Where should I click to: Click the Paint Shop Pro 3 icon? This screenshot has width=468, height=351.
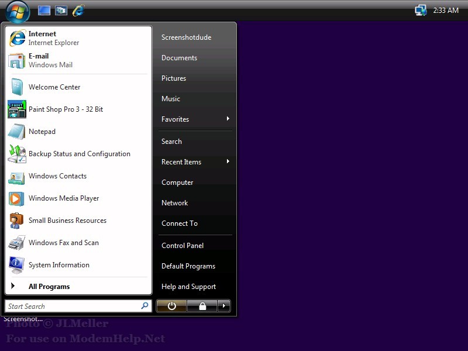coord(17,109)
